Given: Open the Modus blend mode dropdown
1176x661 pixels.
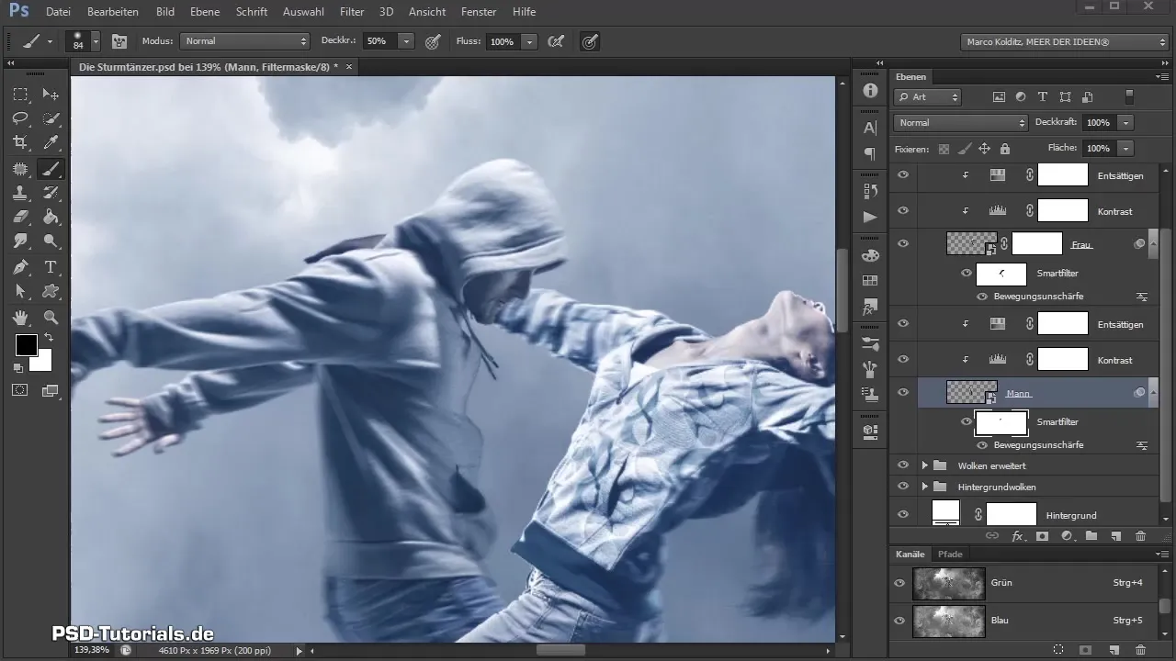Looking at the screenshot, I should [244, 41].
